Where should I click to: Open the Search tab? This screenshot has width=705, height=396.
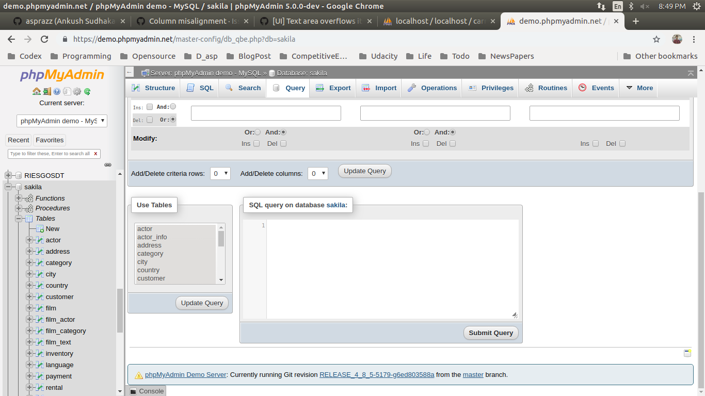pyautogui.click(x=243, y=88)
